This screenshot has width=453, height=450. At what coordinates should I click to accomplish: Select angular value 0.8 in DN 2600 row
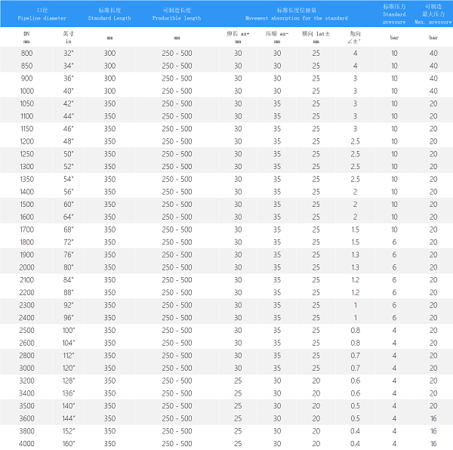355,343
